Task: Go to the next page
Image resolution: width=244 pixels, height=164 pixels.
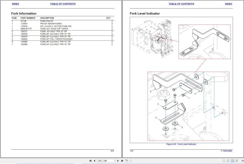Action: click(x=118, y=161)
